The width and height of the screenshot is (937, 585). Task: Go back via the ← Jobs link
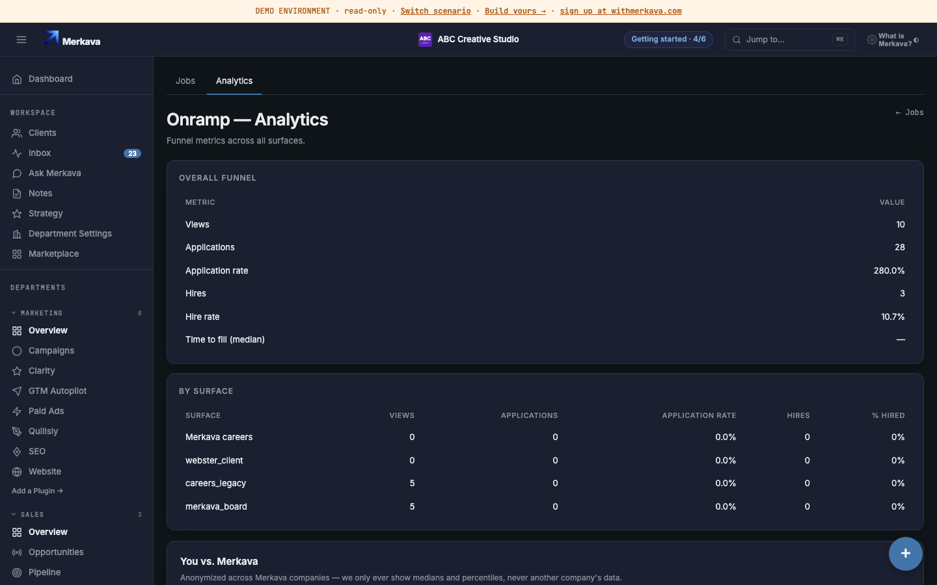pos(910,112)
